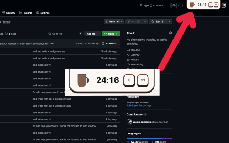Image resolution: width=229 pixels, height=143 pixels.
Task: Click the Watch button
Action: [x=112, y=21]
